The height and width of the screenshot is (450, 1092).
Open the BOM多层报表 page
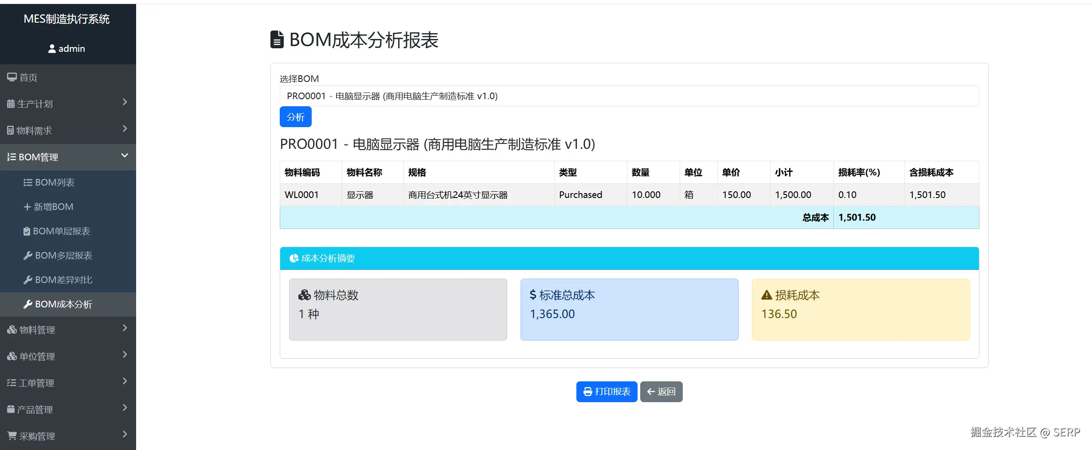tap(68, 256)
